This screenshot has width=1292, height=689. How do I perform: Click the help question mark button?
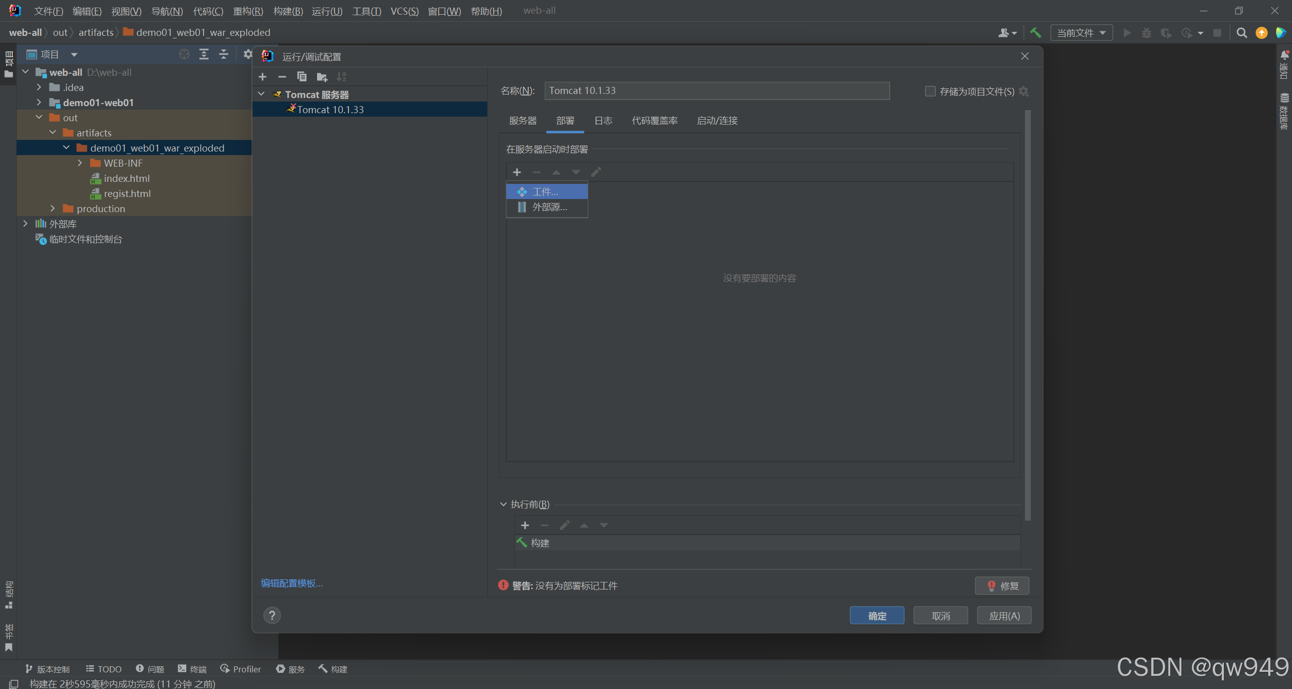pyautogui.click(x=272, y=615)
